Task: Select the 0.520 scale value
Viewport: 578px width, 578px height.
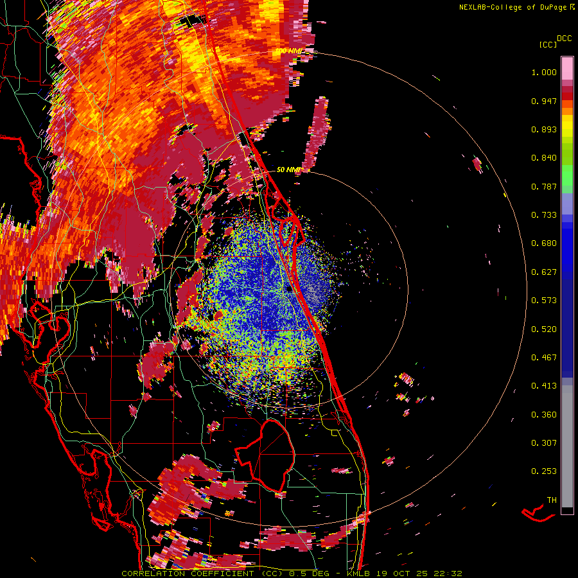Action: (544, 329)
